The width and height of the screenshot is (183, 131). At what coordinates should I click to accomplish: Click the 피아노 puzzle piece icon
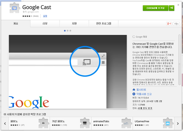tap(43, 123)
